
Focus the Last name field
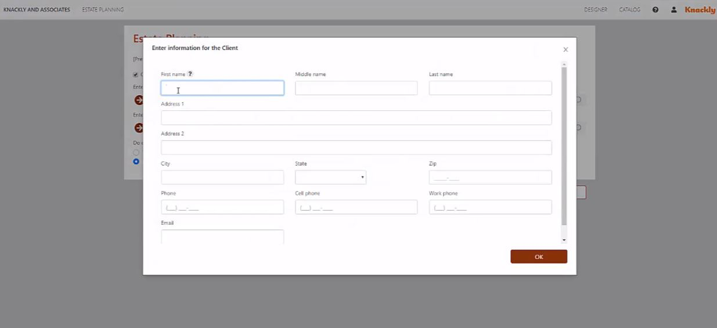490,88
